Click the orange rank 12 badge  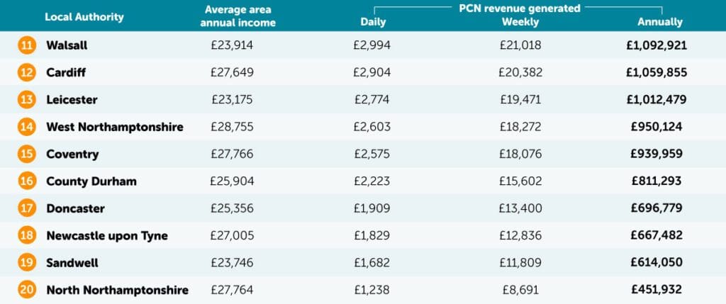coord(26,72)
